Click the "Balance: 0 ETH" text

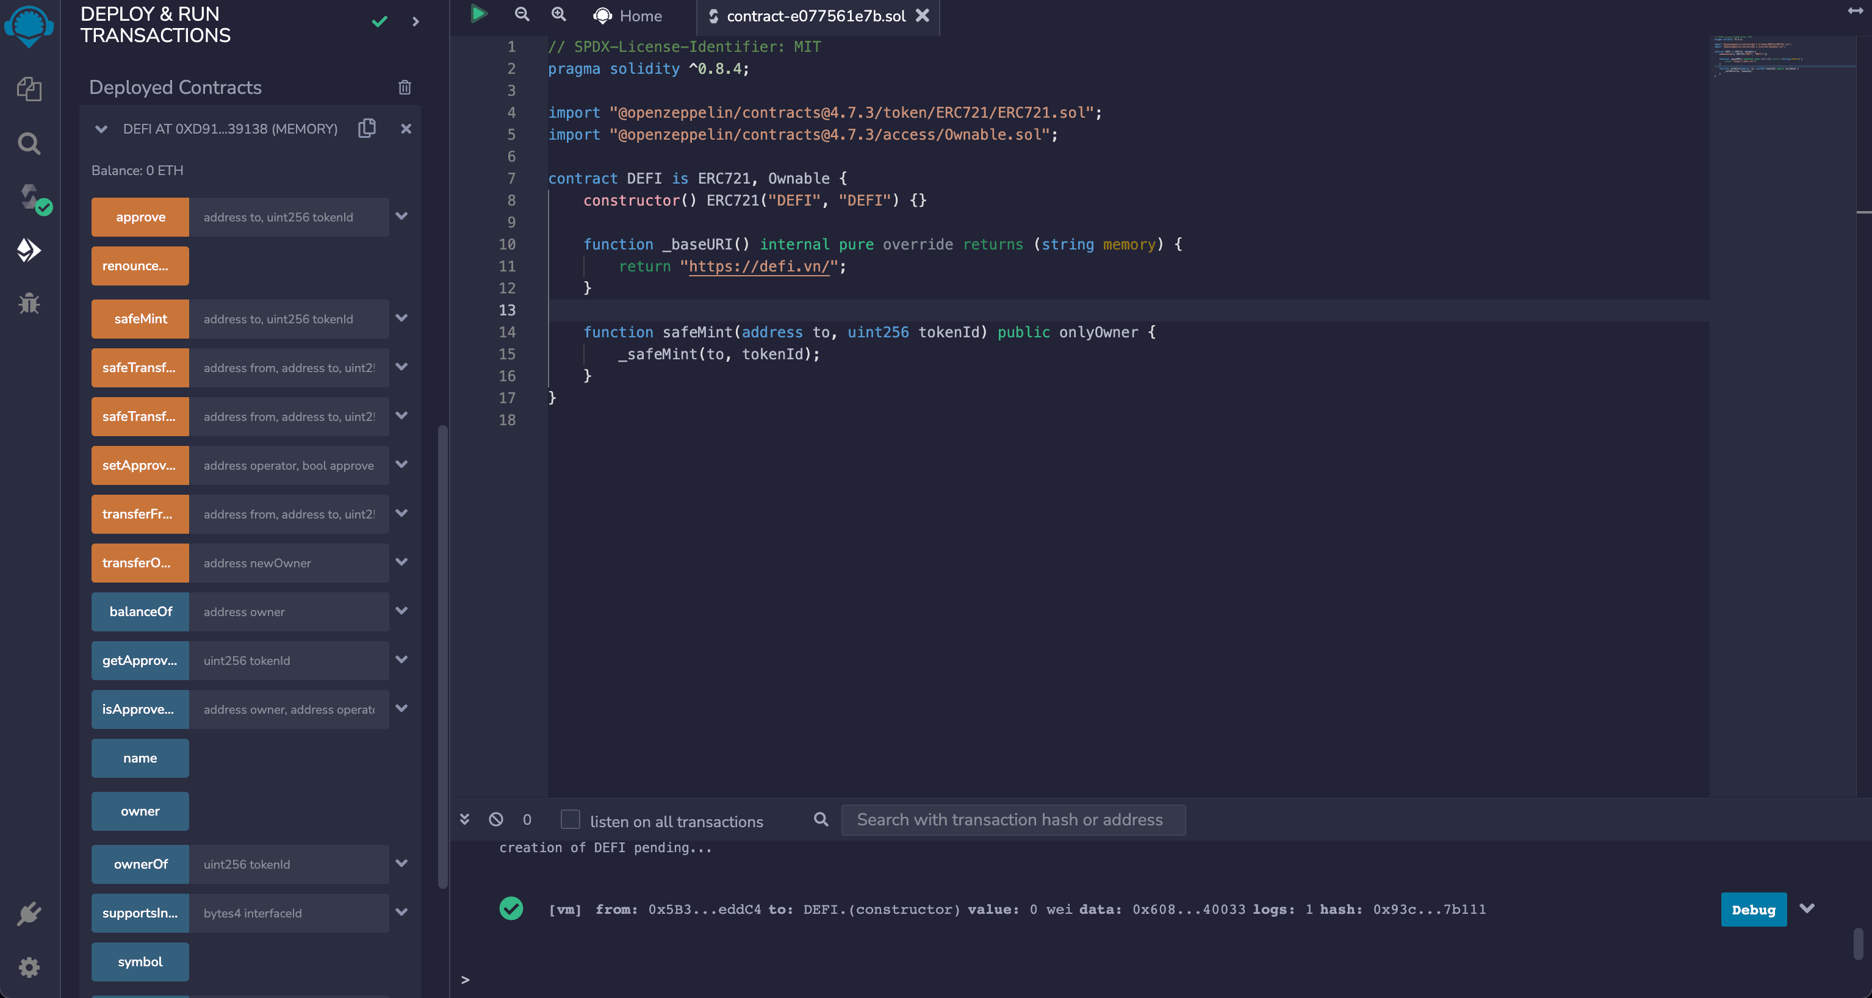click(x=137, y=170)
